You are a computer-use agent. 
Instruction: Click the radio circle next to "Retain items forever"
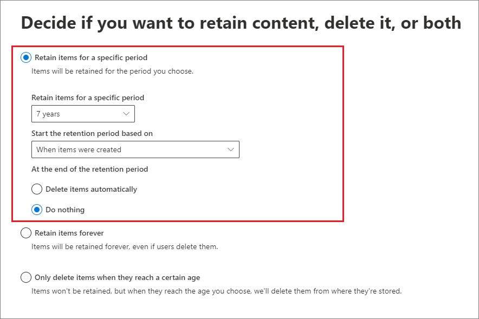tap(26, 233)
